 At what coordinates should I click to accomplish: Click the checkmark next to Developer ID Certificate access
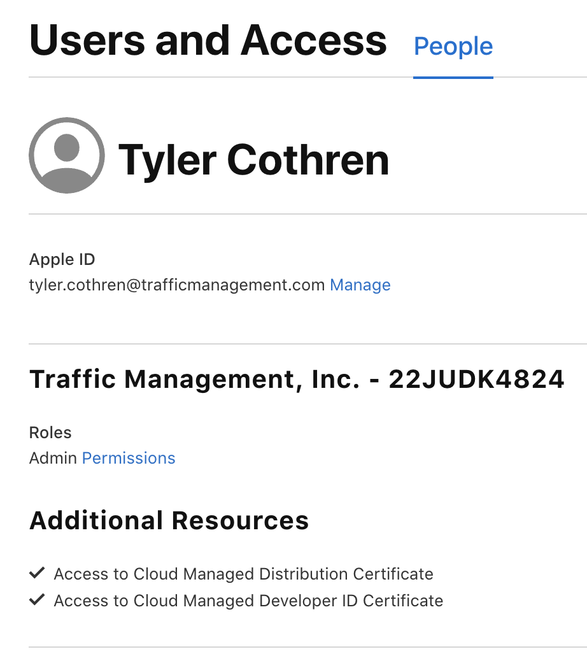pos(36,599)
